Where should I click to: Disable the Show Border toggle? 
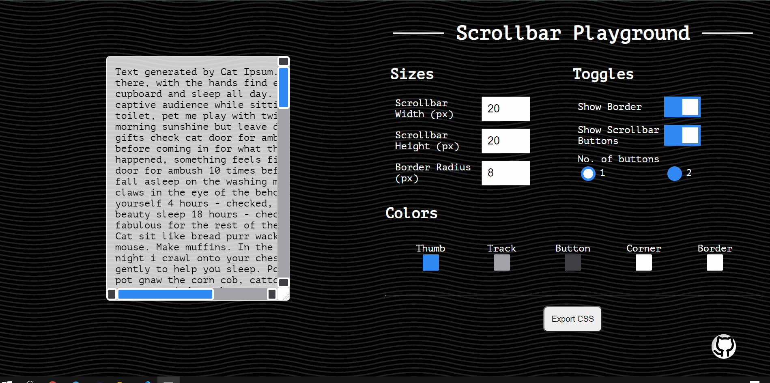pyautogui.click(x=682, y=107)
